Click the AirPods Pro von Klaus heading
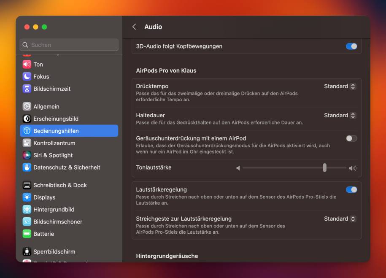The height and width of the screenshot is (278, 386). point(166,71)
